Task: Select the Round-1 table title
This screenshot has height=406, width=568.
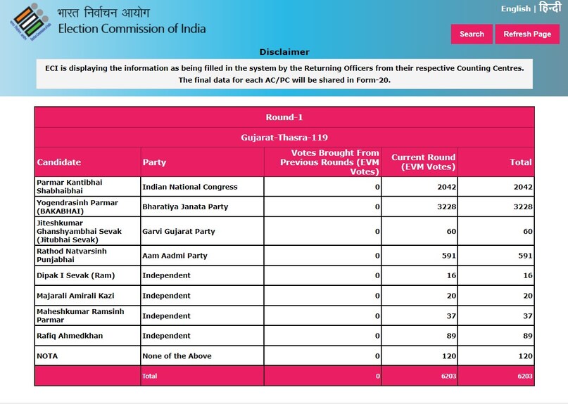Action: (284, 117)
